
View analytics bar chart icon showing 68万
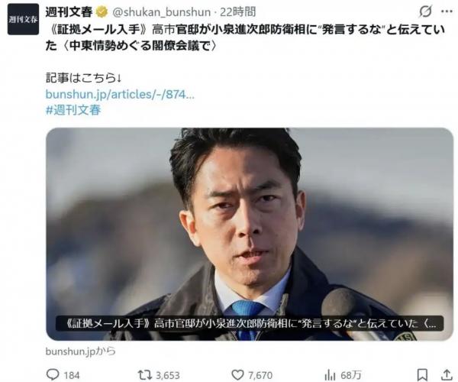tap(330, 374)
